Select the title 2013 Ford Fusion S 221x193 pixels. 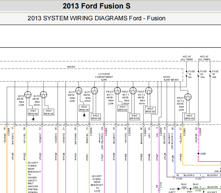coord(97,6)
